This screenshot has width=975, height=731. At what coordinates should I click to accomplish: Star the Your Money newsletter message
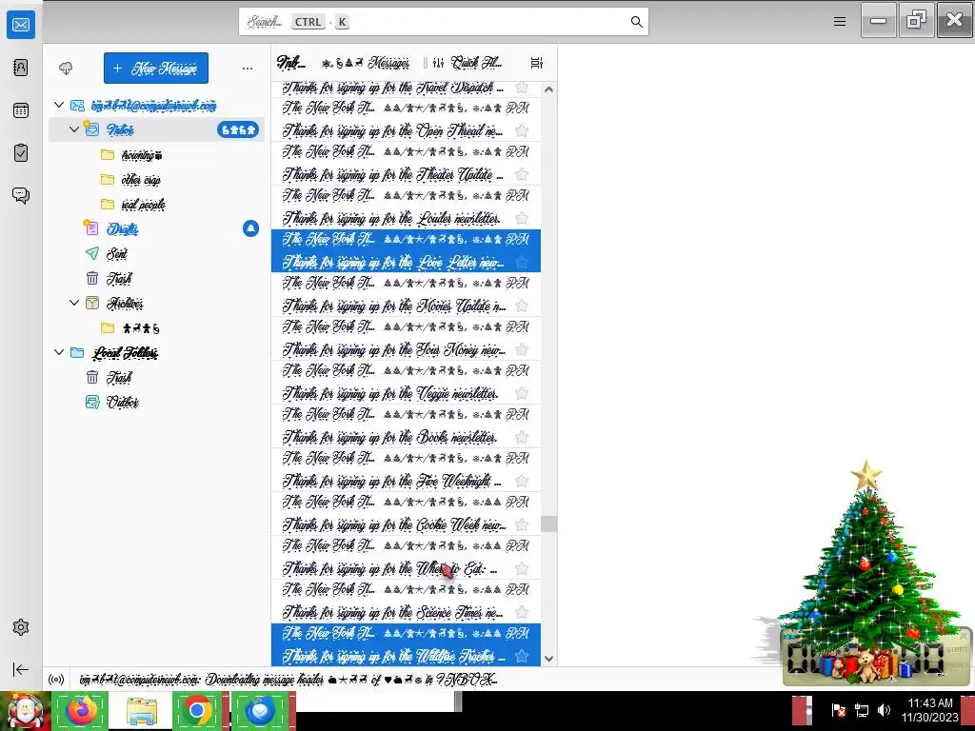click(522, 350)
